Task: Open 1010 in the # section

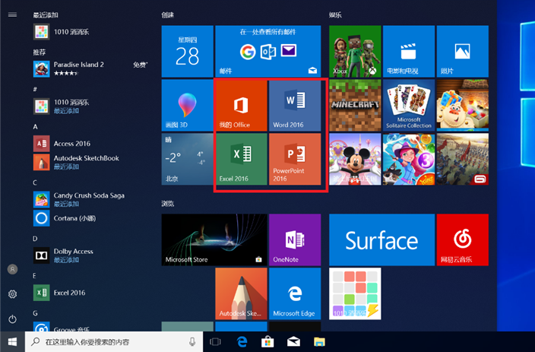Action: tap(90, 106)
